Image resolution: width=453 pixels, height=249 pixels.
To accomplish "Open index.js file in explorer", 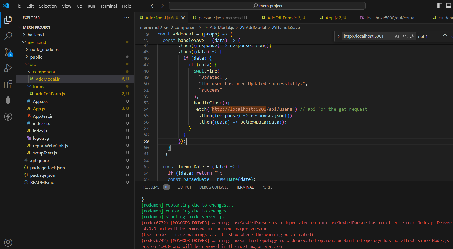I will [40, 131].
